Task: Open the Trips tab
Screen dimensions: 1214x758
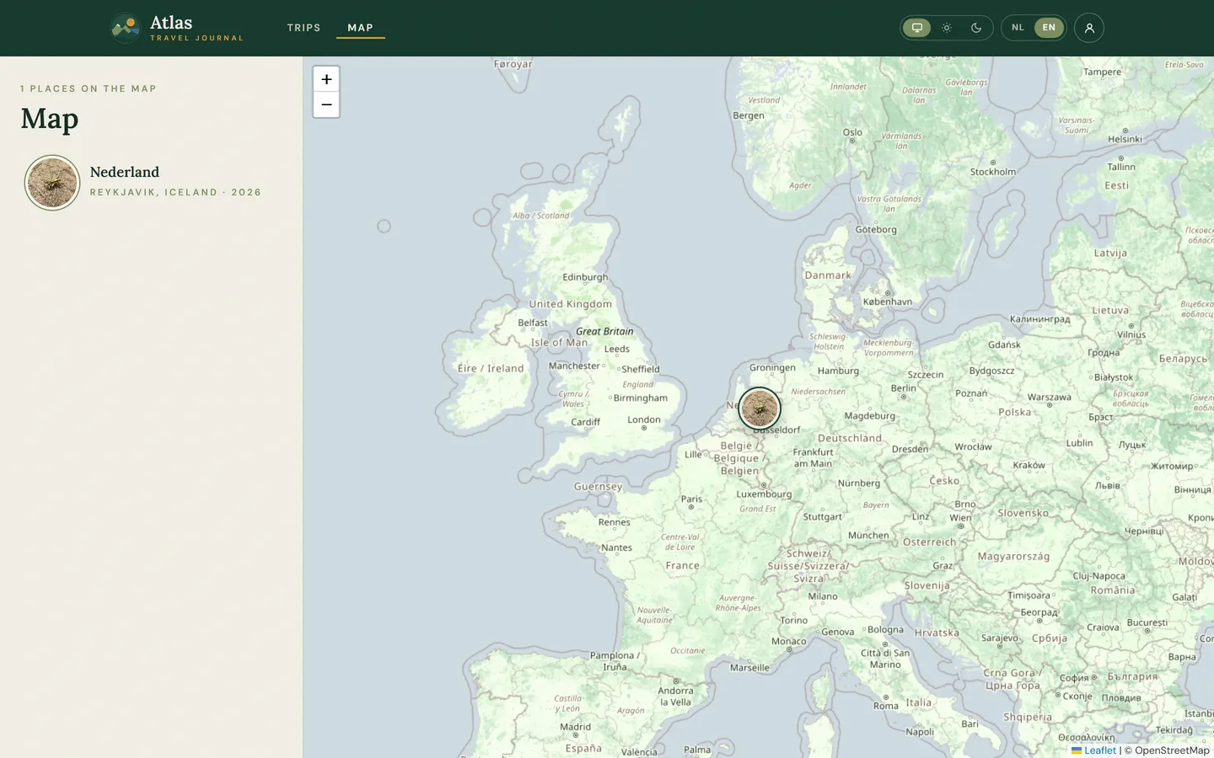Action: 303,28
